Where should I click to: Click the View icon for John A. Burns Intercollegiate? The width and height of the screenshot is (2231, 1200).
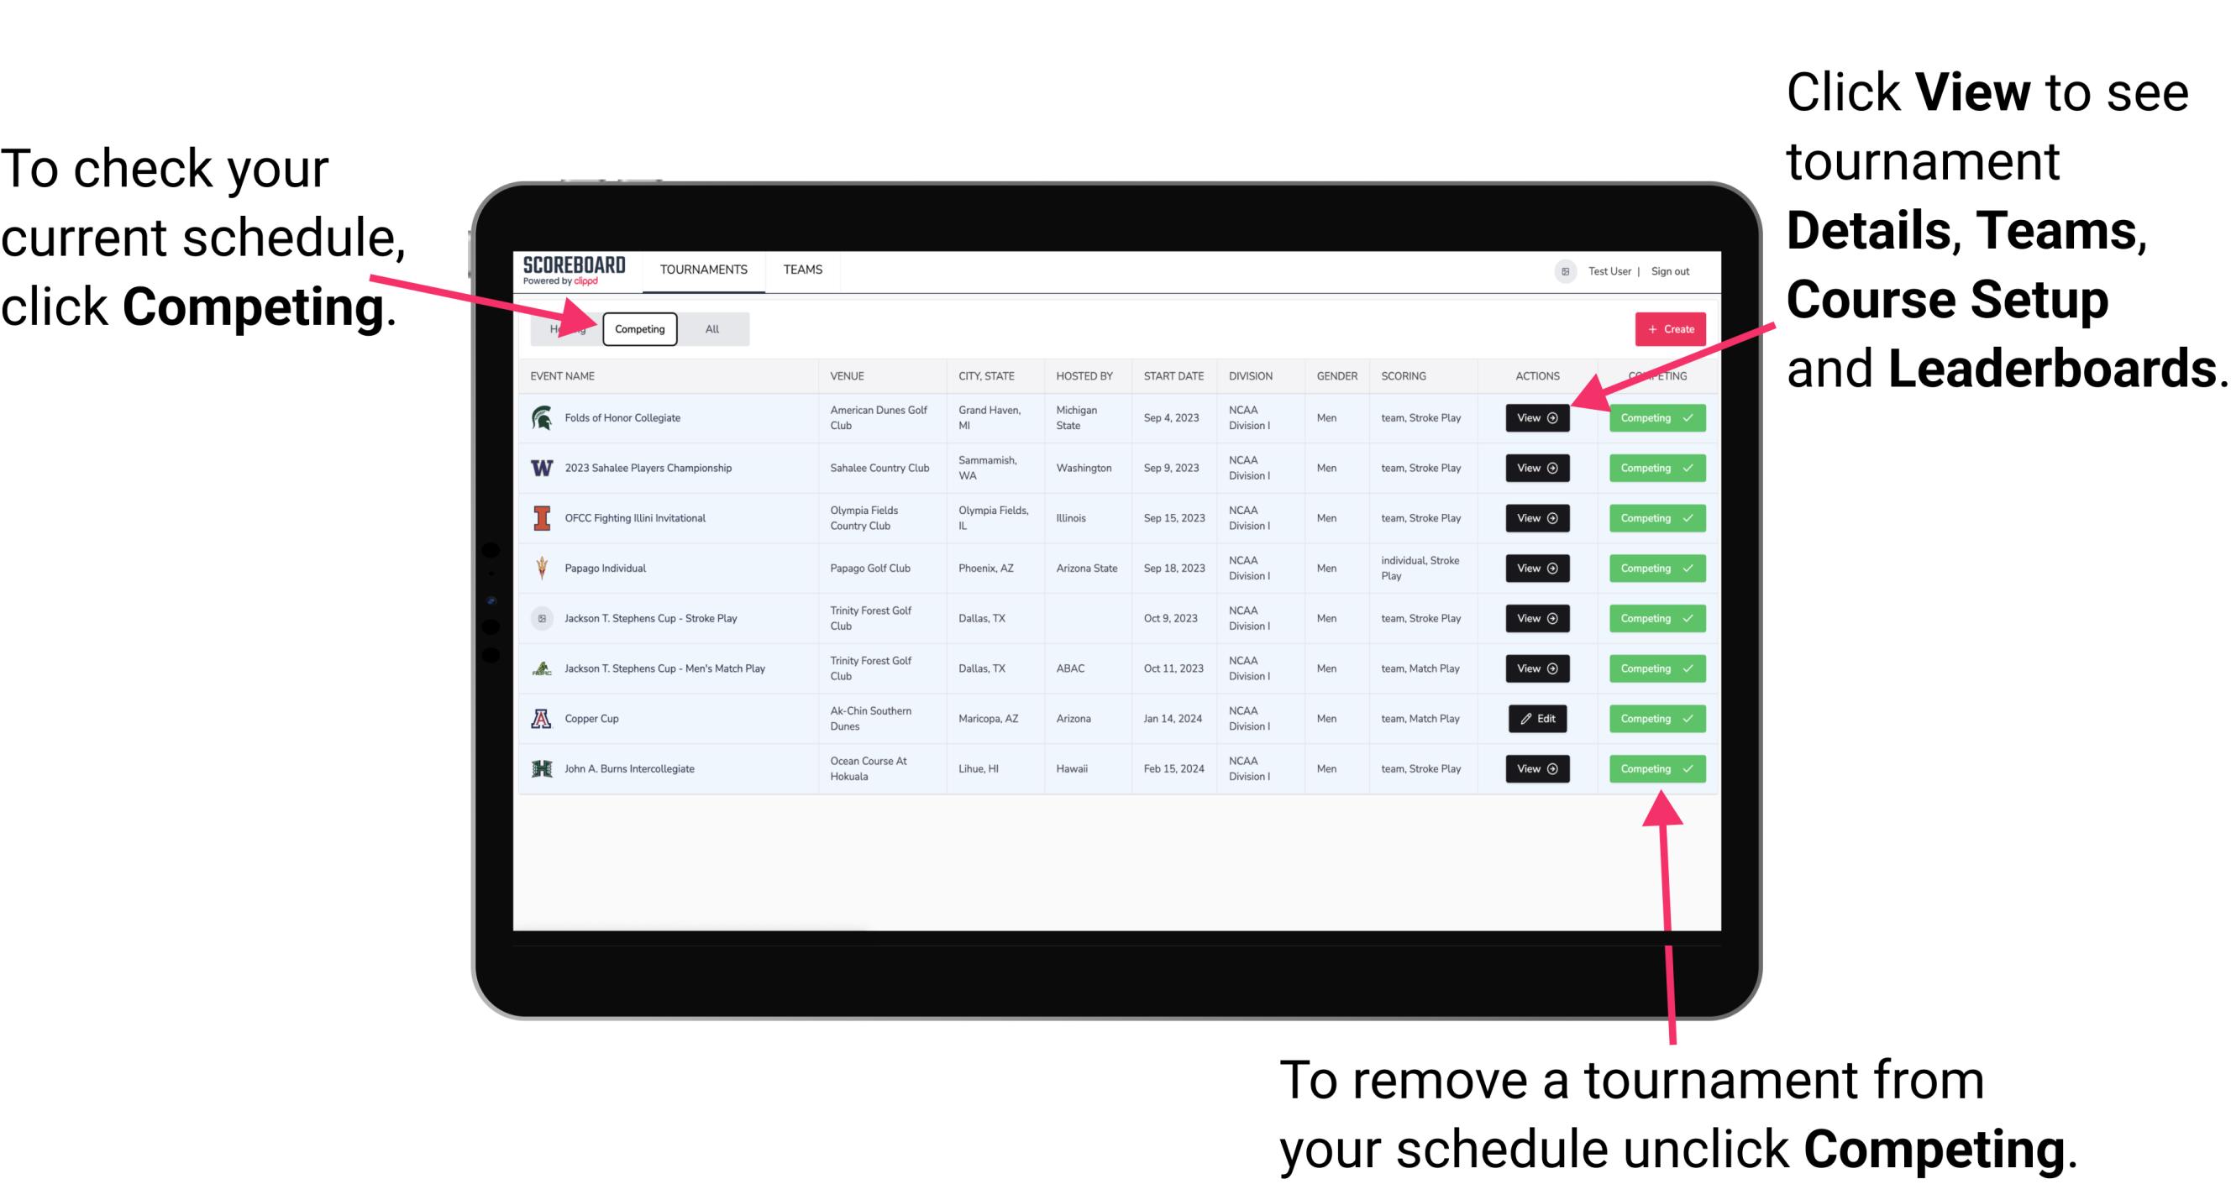(1536, 768)
